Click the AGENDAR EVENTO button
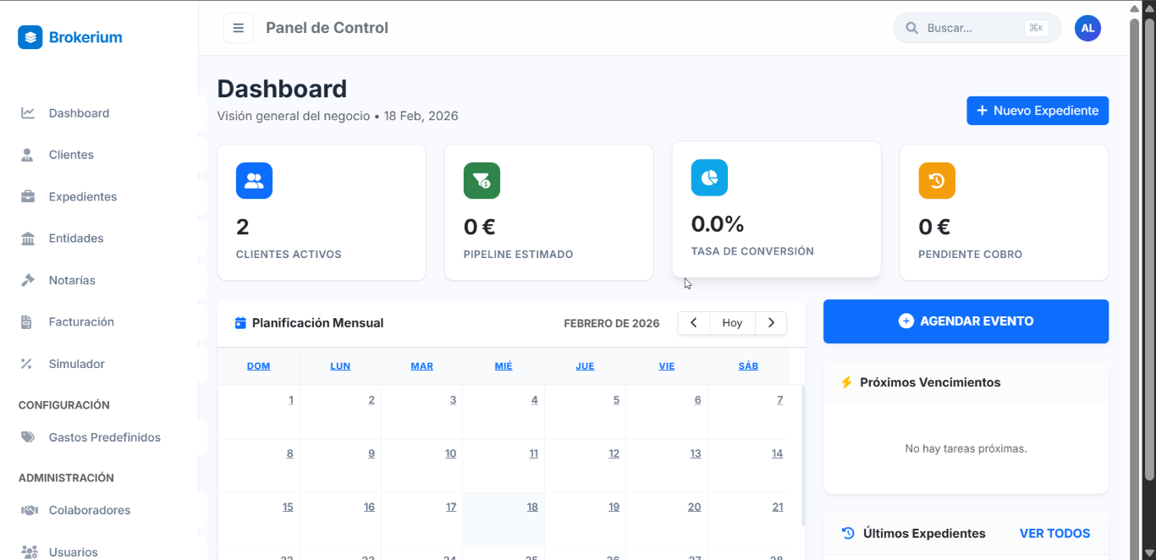This screenshot has width=1156, height=560. coord(966,321)
